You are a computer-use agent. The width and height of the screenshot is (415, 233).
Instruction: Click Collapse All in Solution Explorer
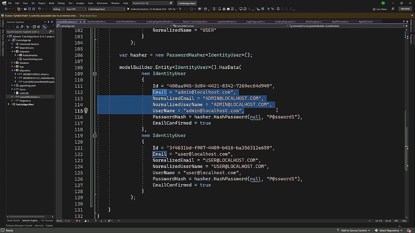34,27
